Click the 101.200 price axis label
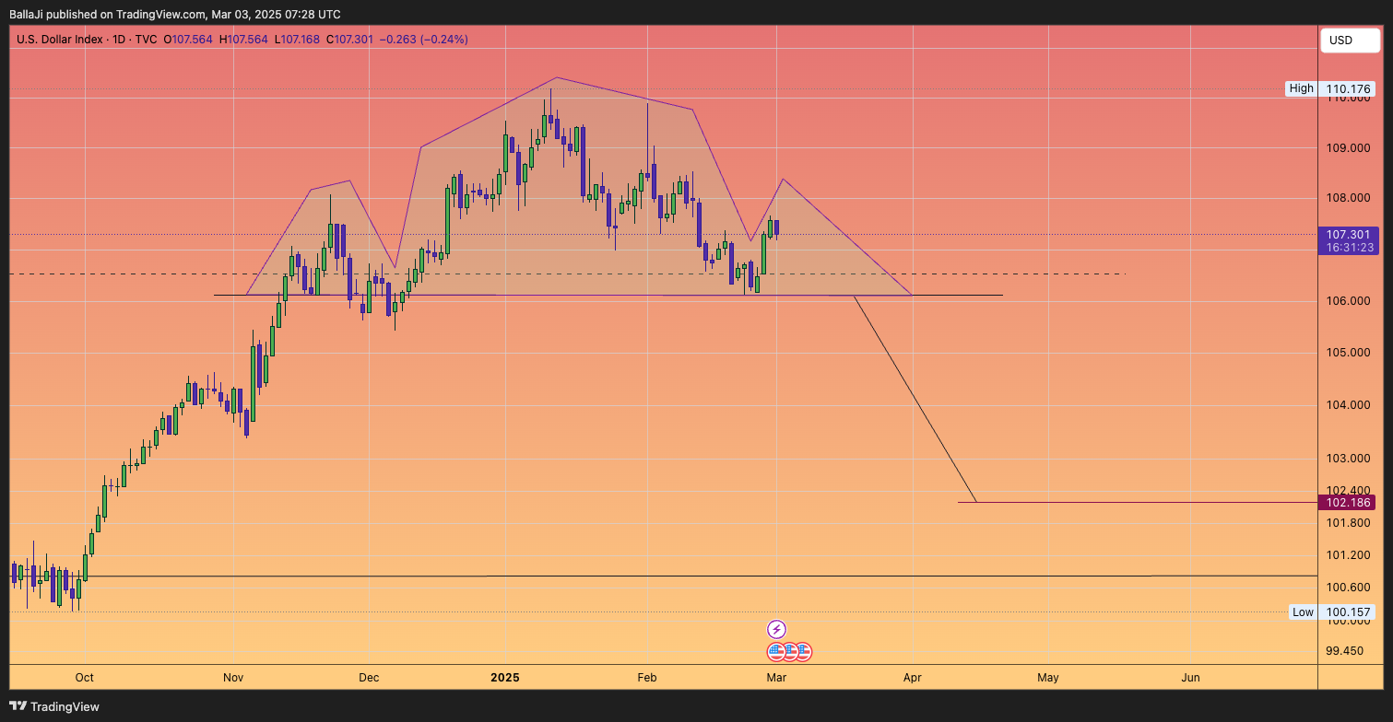Image resolution: width=1393 pixels, height=722 pixels. point(1347,555)
